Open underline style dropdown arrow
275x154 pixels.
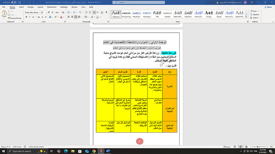coord(35,17)
